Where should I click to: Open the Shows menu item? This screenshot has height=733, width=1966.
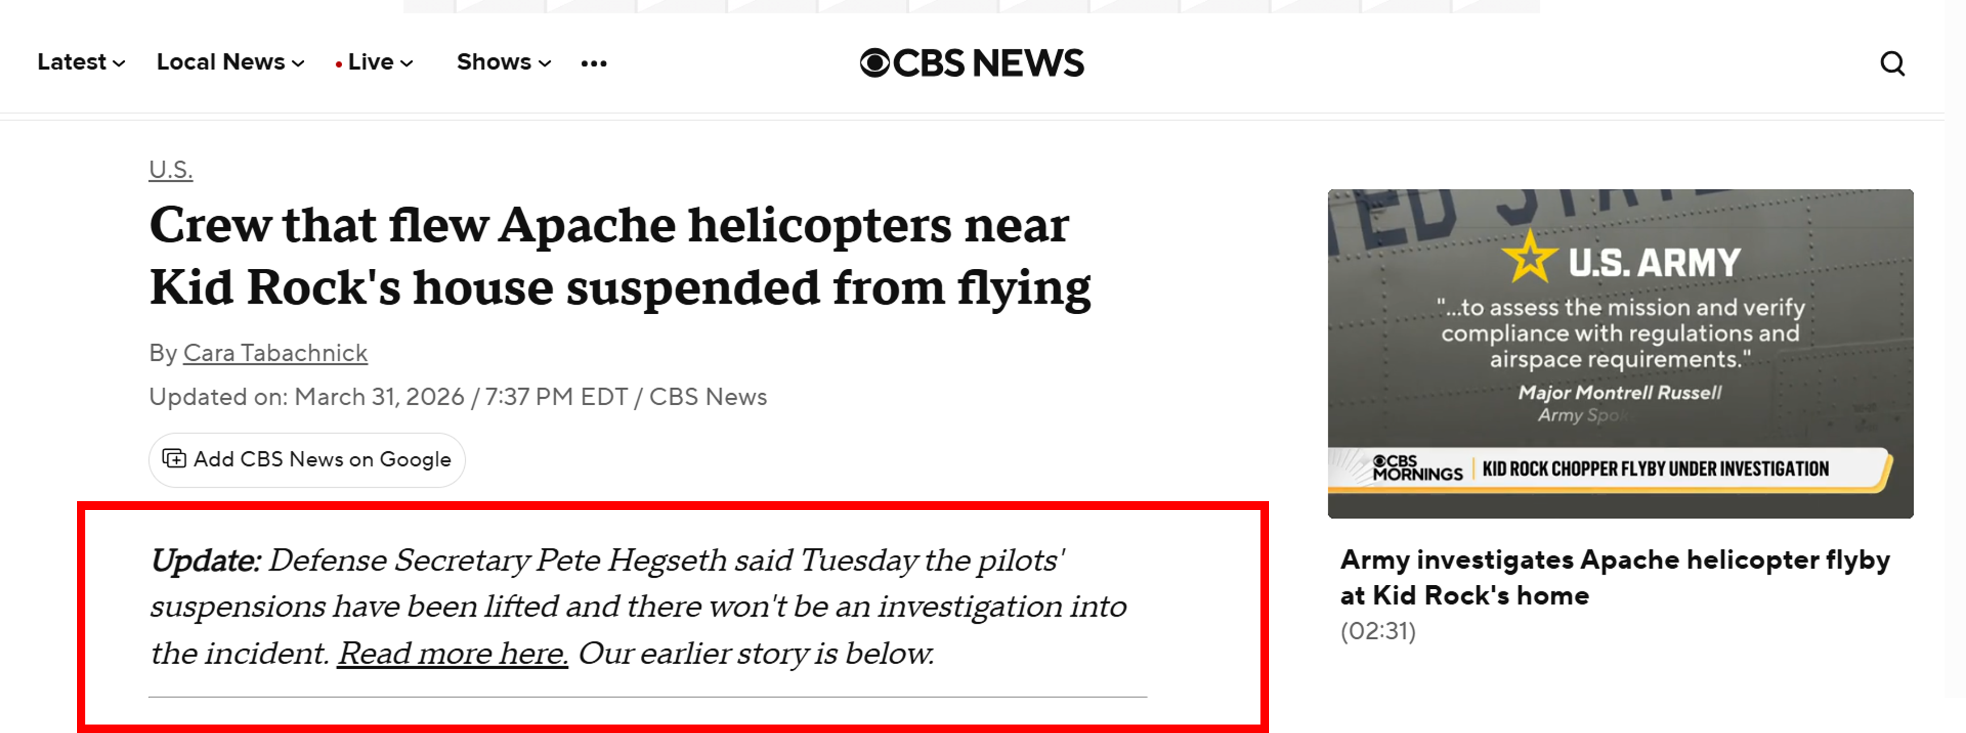(504, 62)
